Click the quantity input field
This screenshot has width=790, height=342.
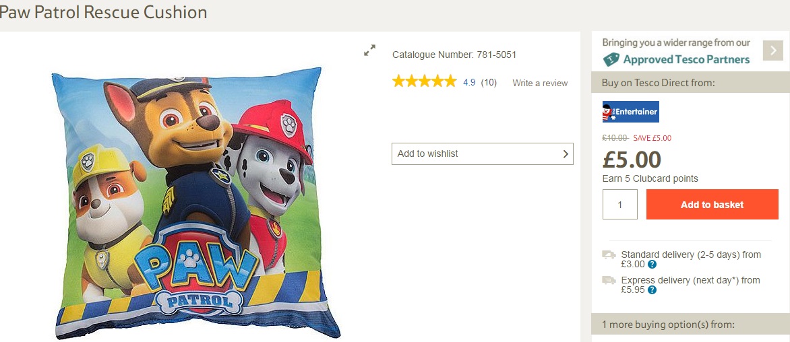[x=619, y=205]
